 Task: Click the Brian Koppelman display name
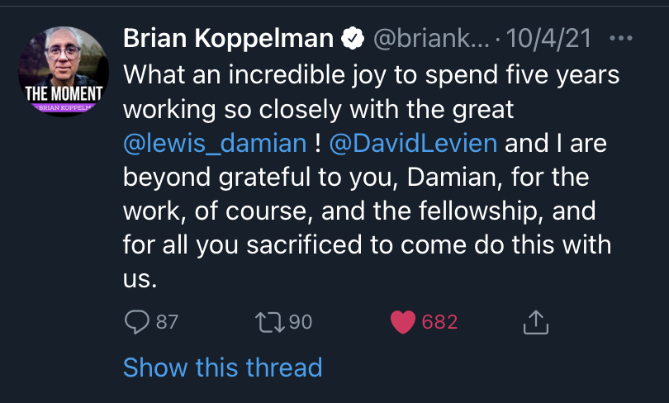tap(228, 38)
